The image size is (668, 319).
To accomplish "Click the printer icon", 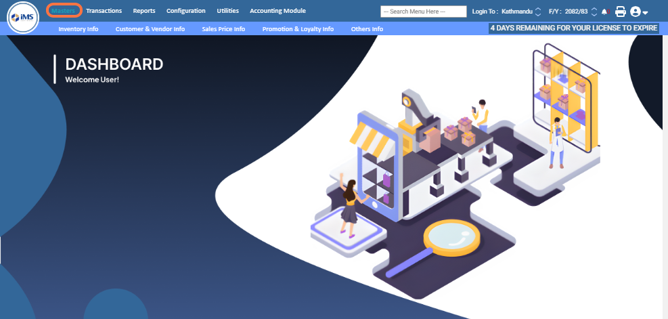I will 620,12.
